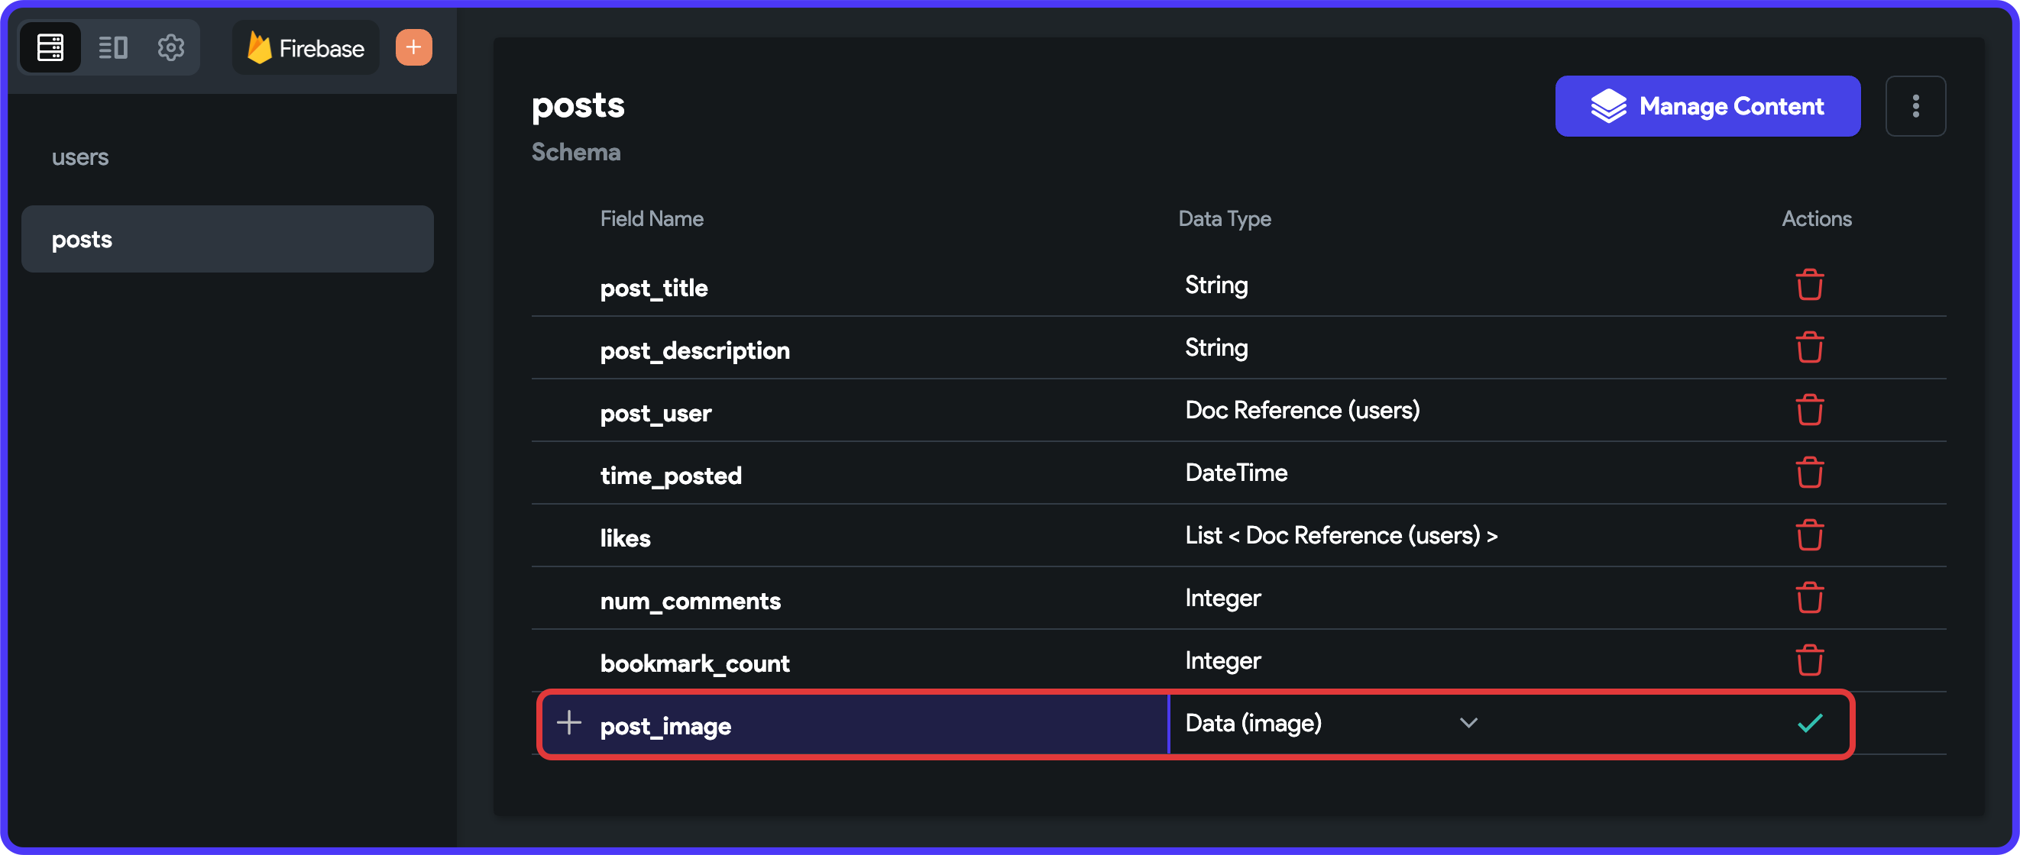The height and width of the screenshot is (855, 2020).
Task: Delete the likes field
Action: coord(1809,535)
